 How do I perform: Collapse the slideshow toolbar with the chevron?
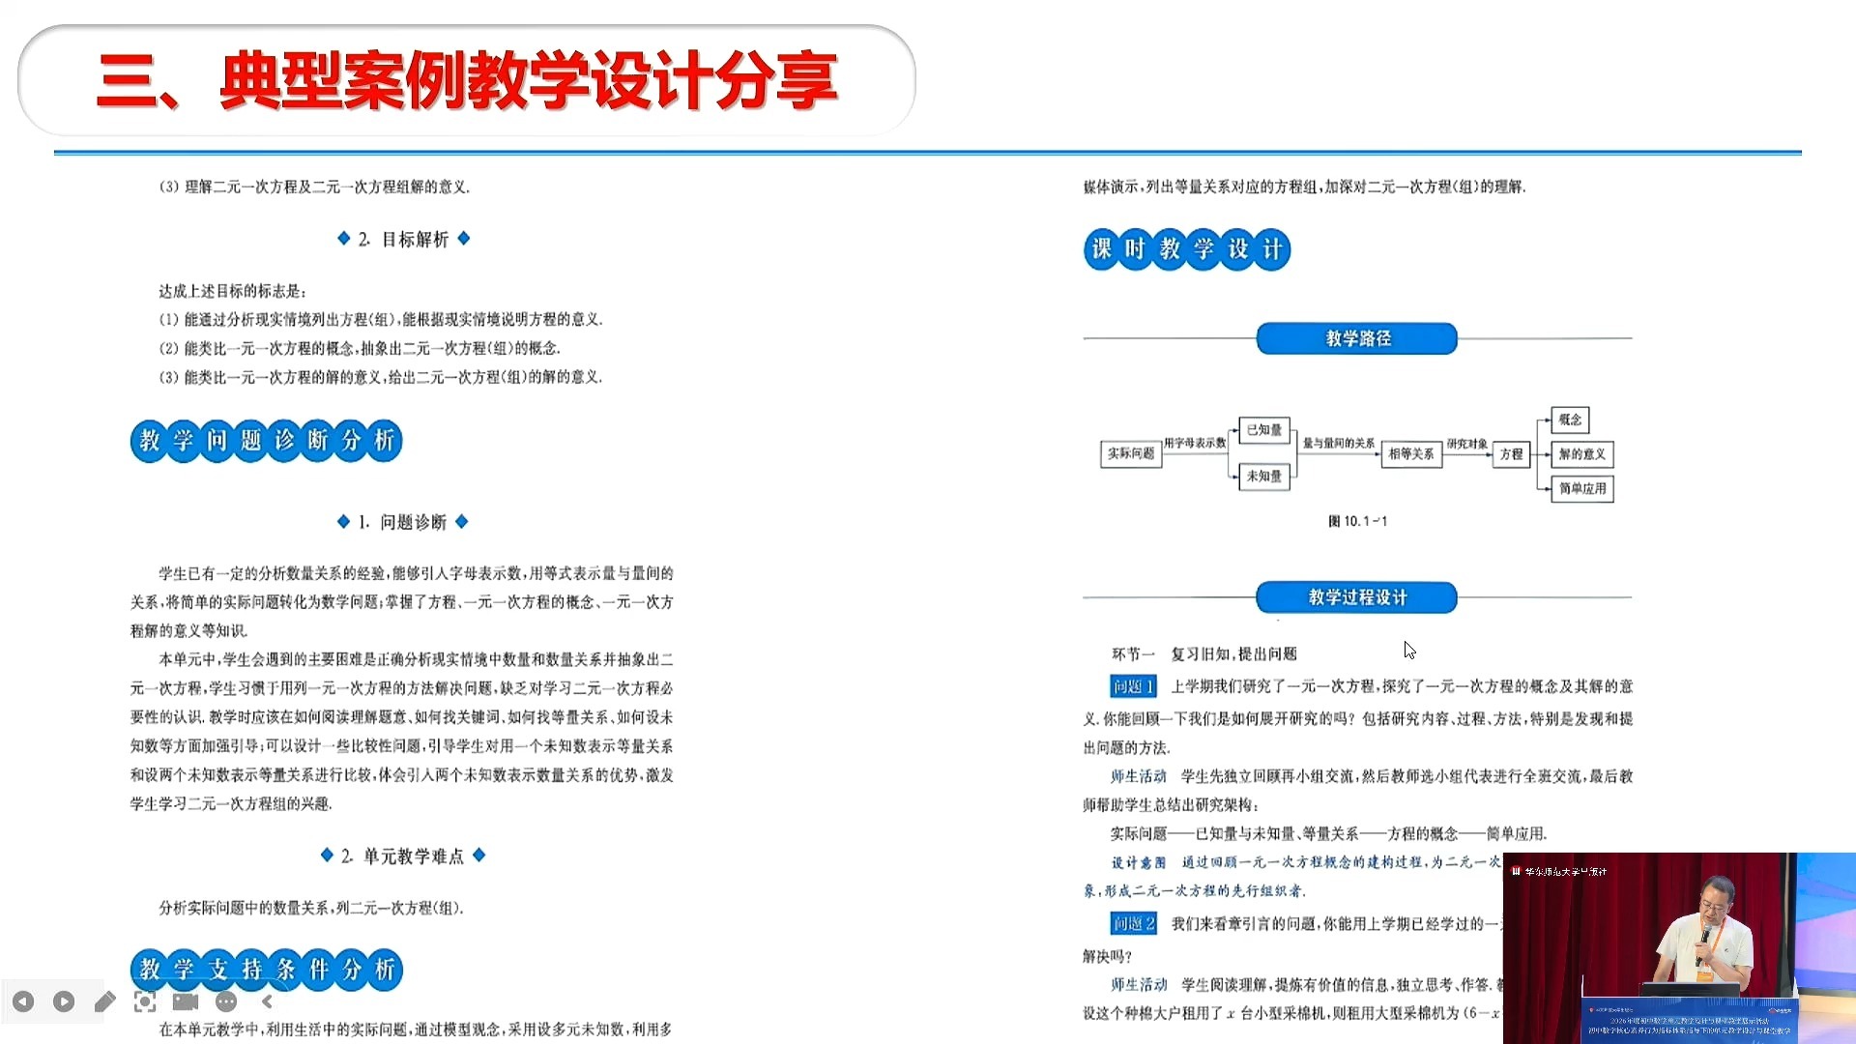click(267, 1001)
